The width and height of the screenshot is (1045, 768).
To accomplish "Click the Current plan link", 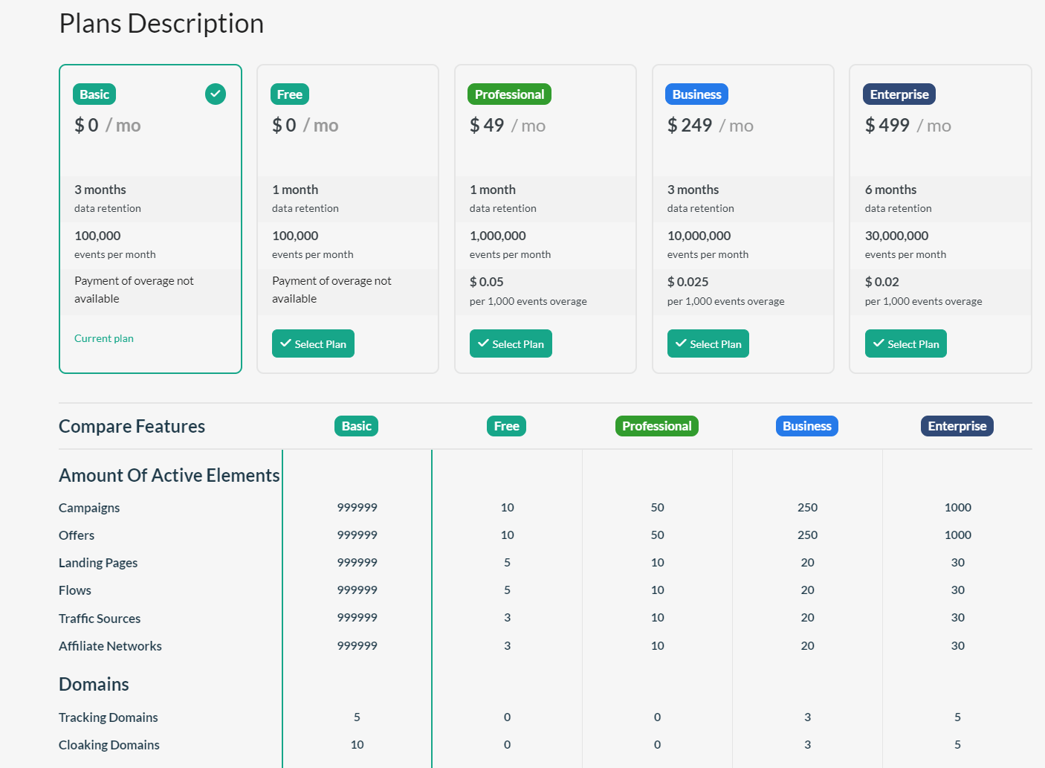I will point(104,338).
